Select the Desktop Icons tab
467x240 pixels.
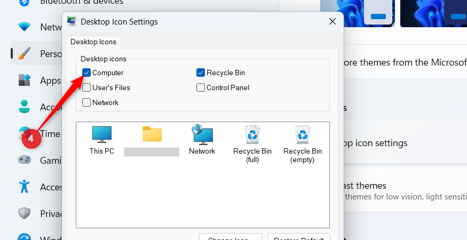click(93, 42)
